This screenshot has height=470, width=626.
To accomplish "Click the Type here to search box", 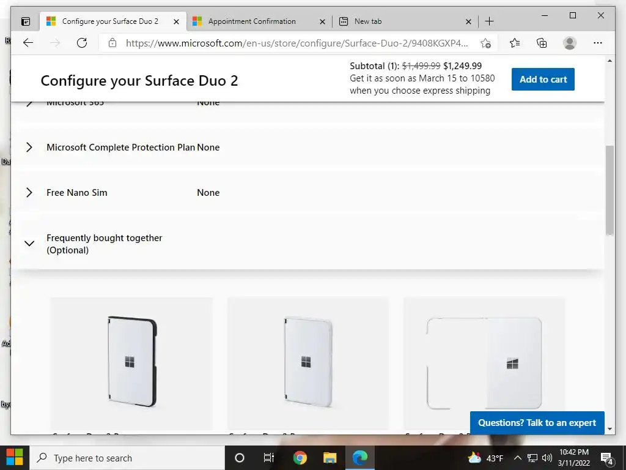I will 127,458.
